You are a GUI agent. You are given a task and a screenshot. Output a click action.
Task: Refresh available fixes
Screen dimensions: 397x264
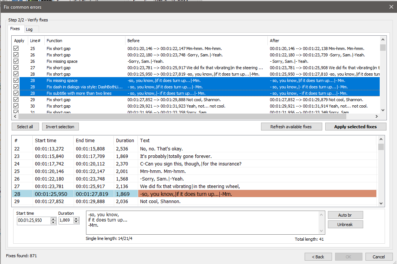tap(291, 127)
